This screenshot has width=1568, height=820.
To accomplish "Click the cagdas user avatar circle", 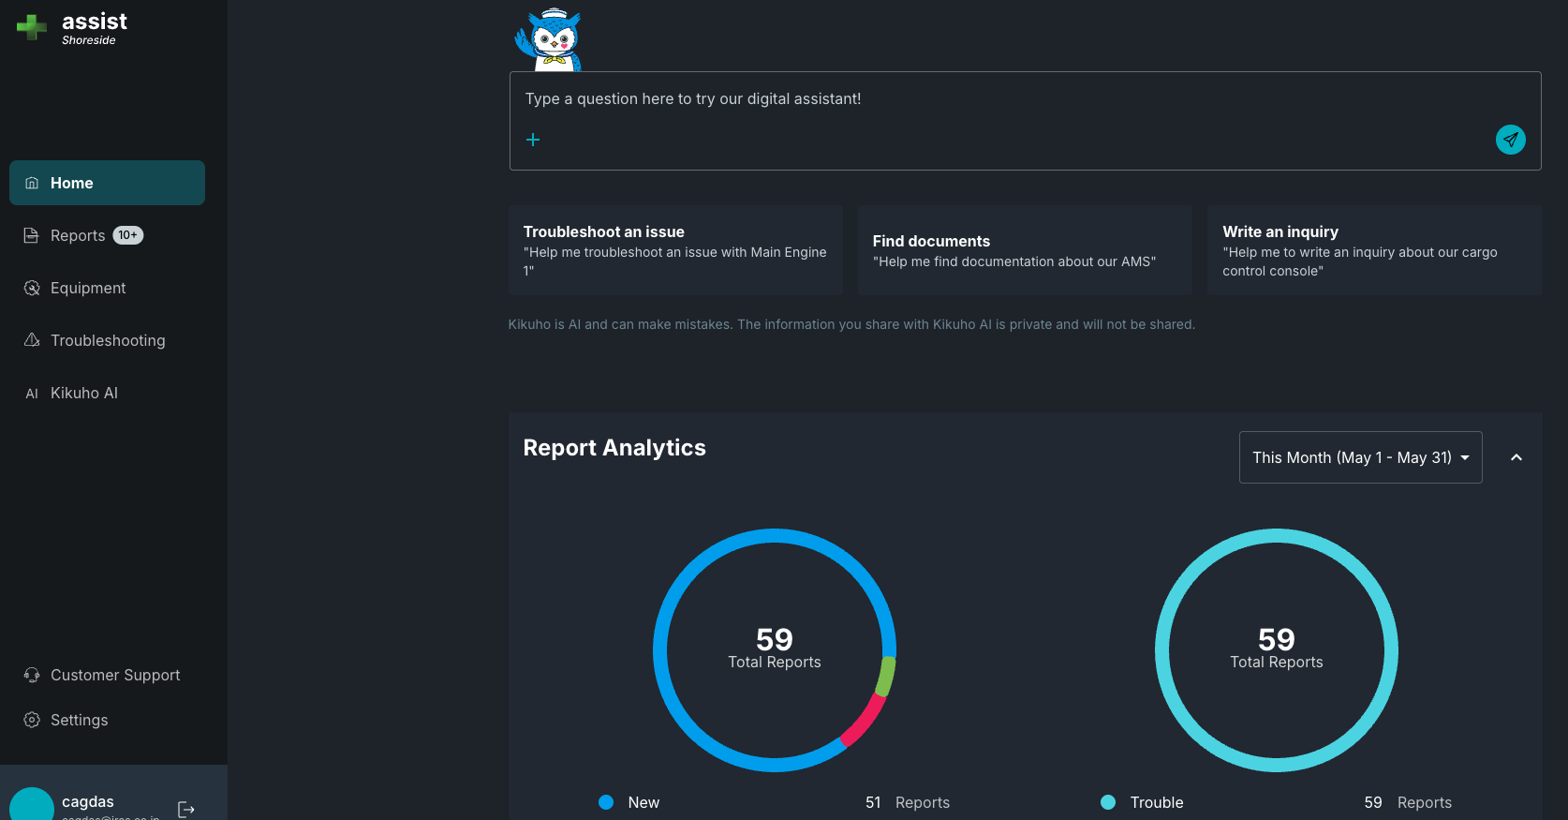I will tap(32, 804).
